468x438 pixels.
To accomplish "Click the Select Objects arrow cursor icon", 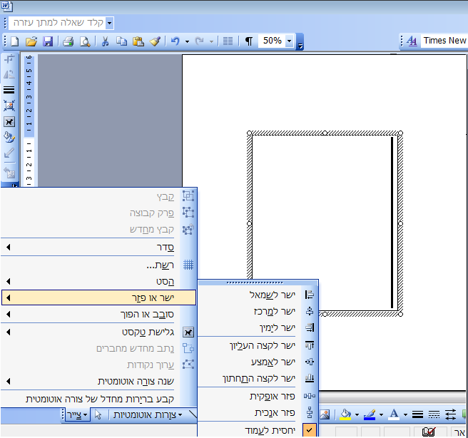I will pyautogui.click(x=98, y=414).
